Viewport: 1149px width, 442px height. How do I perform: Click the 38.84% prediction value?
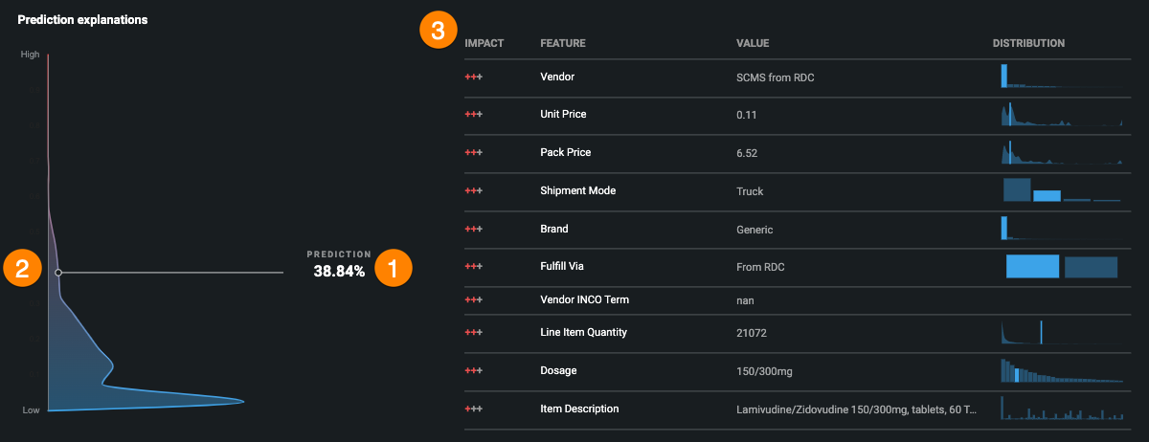[339, 272]
